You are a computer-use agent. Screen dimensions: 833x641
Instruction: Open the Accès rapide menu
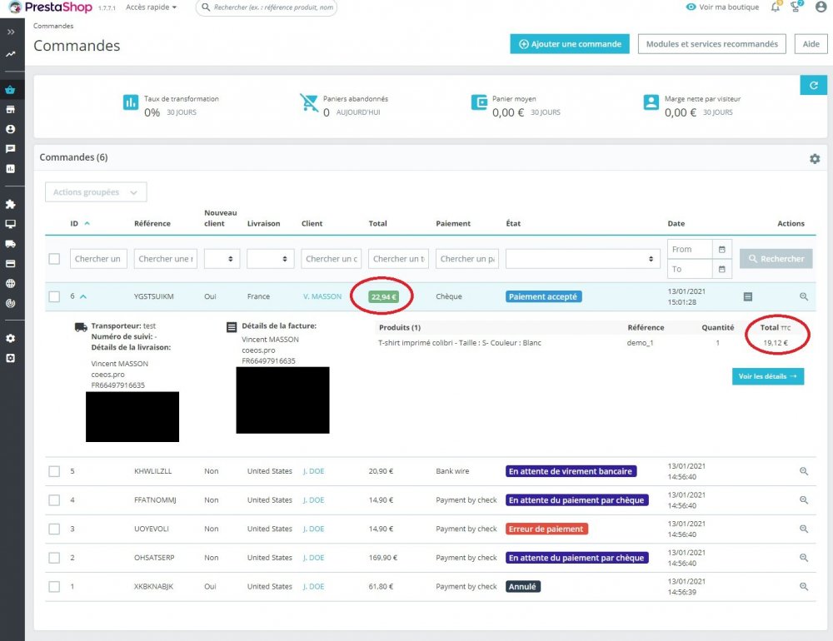point(151,7)
